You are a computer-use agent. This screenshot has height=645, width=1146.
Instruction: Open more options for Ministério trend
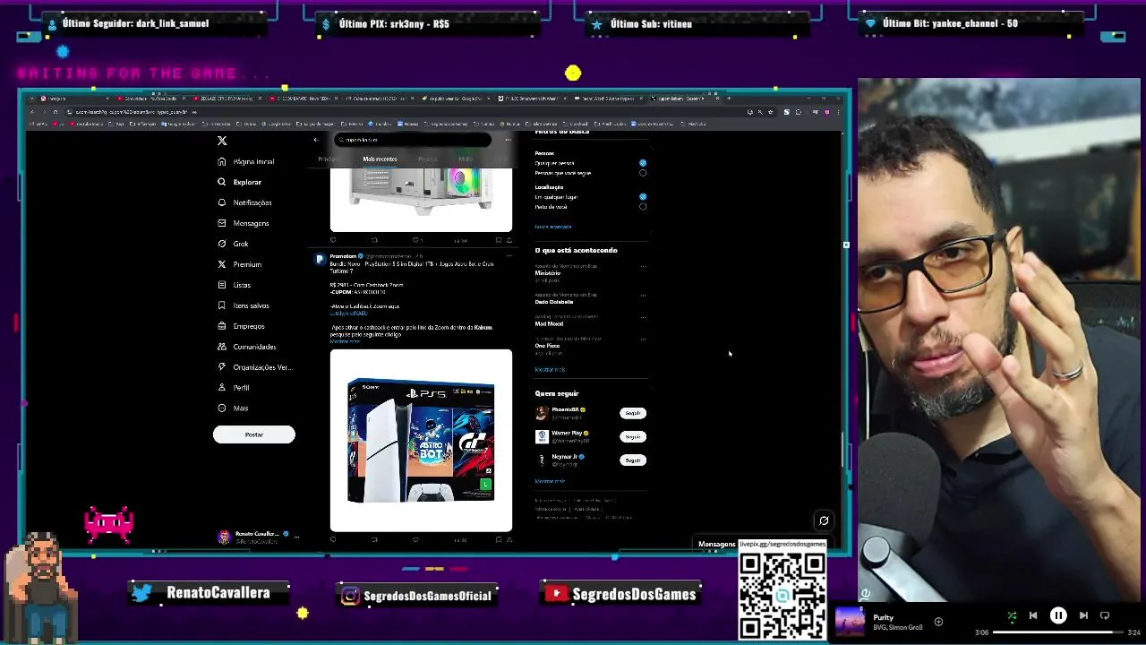(643, 266)
